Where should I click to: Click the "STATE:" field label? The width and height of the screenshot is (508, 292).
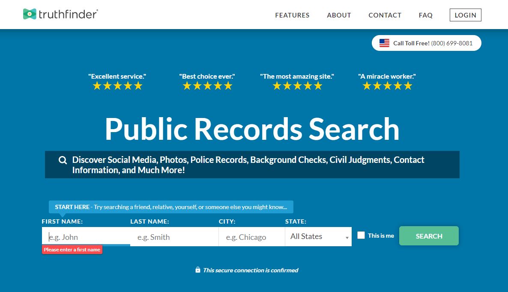[x=296, y=221]
